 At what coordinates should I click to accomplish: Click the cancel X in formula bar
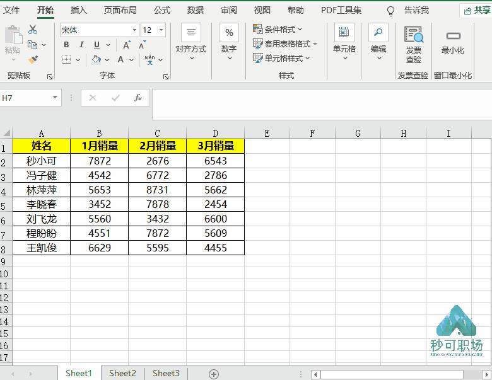(x=92, y=98)
